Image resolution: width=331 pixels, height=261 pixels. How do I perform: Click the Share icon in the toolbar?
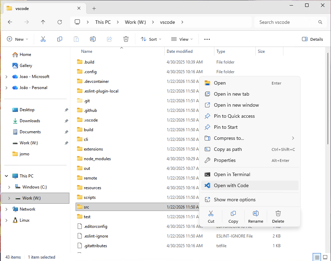109,39
